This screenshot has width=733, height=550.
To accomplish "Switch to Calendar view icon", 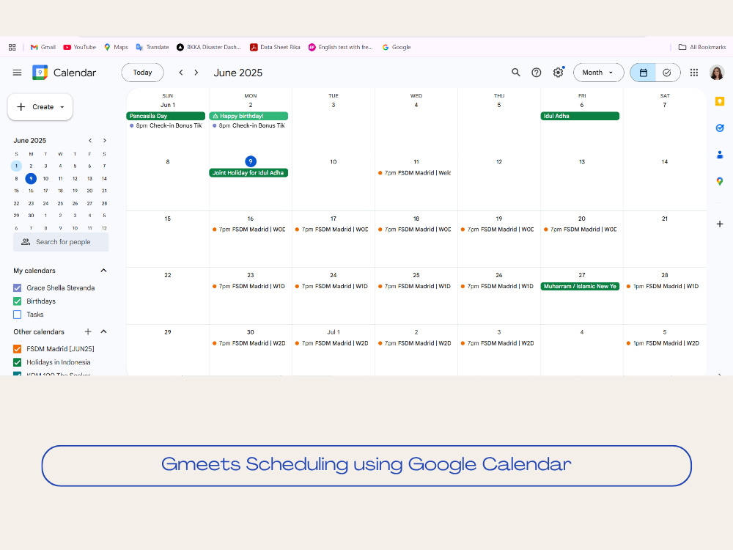I will click(644, 73).
